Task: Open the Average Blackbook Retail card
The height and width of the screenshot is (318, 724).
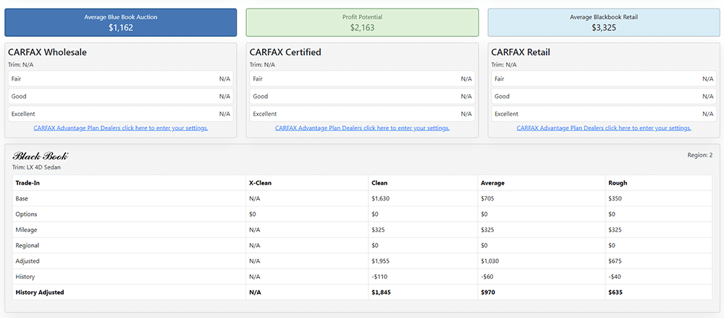Action: (604, 22)
